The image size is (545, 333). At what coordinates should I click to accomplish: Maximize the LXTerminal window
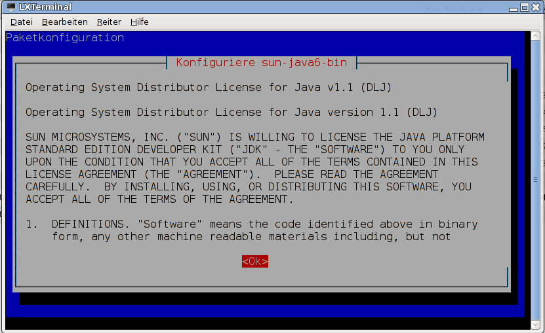pyautogui.click(x=525, y=7)
